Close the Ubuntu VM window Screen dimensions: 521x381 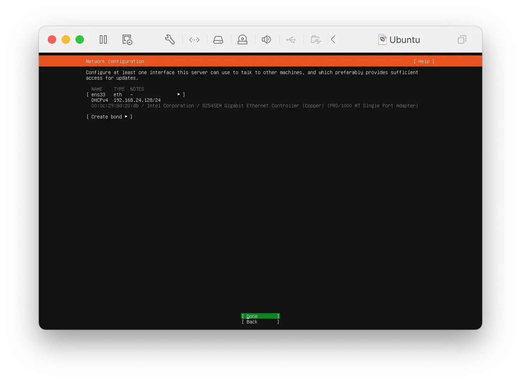pos(52,39)
